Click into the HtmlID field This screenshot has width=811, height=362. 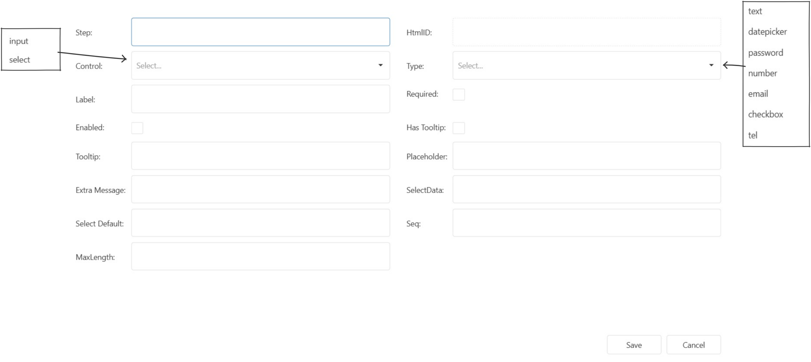pyautogui.click(x=586, y=32)
